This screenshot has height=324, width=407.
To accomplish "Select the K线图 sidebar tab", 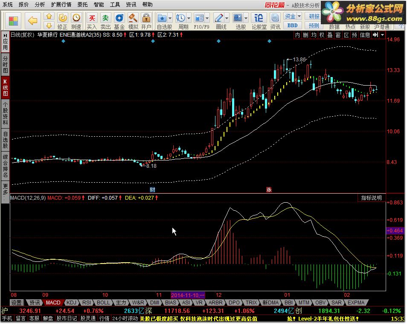I will click(5, 87).
